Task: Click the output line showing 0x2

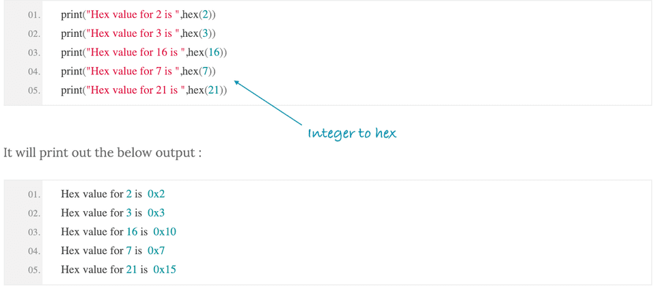Action: click(113, 194)
